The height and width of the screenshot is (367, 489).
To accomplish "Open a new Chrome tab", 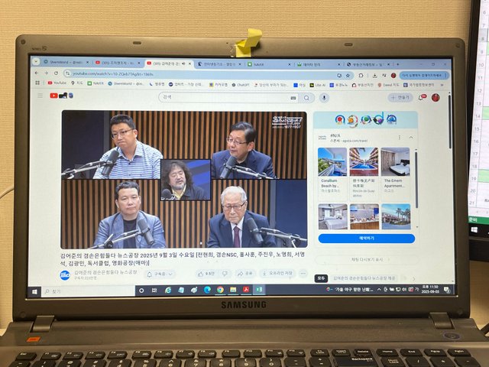I will tap(397, 64).
